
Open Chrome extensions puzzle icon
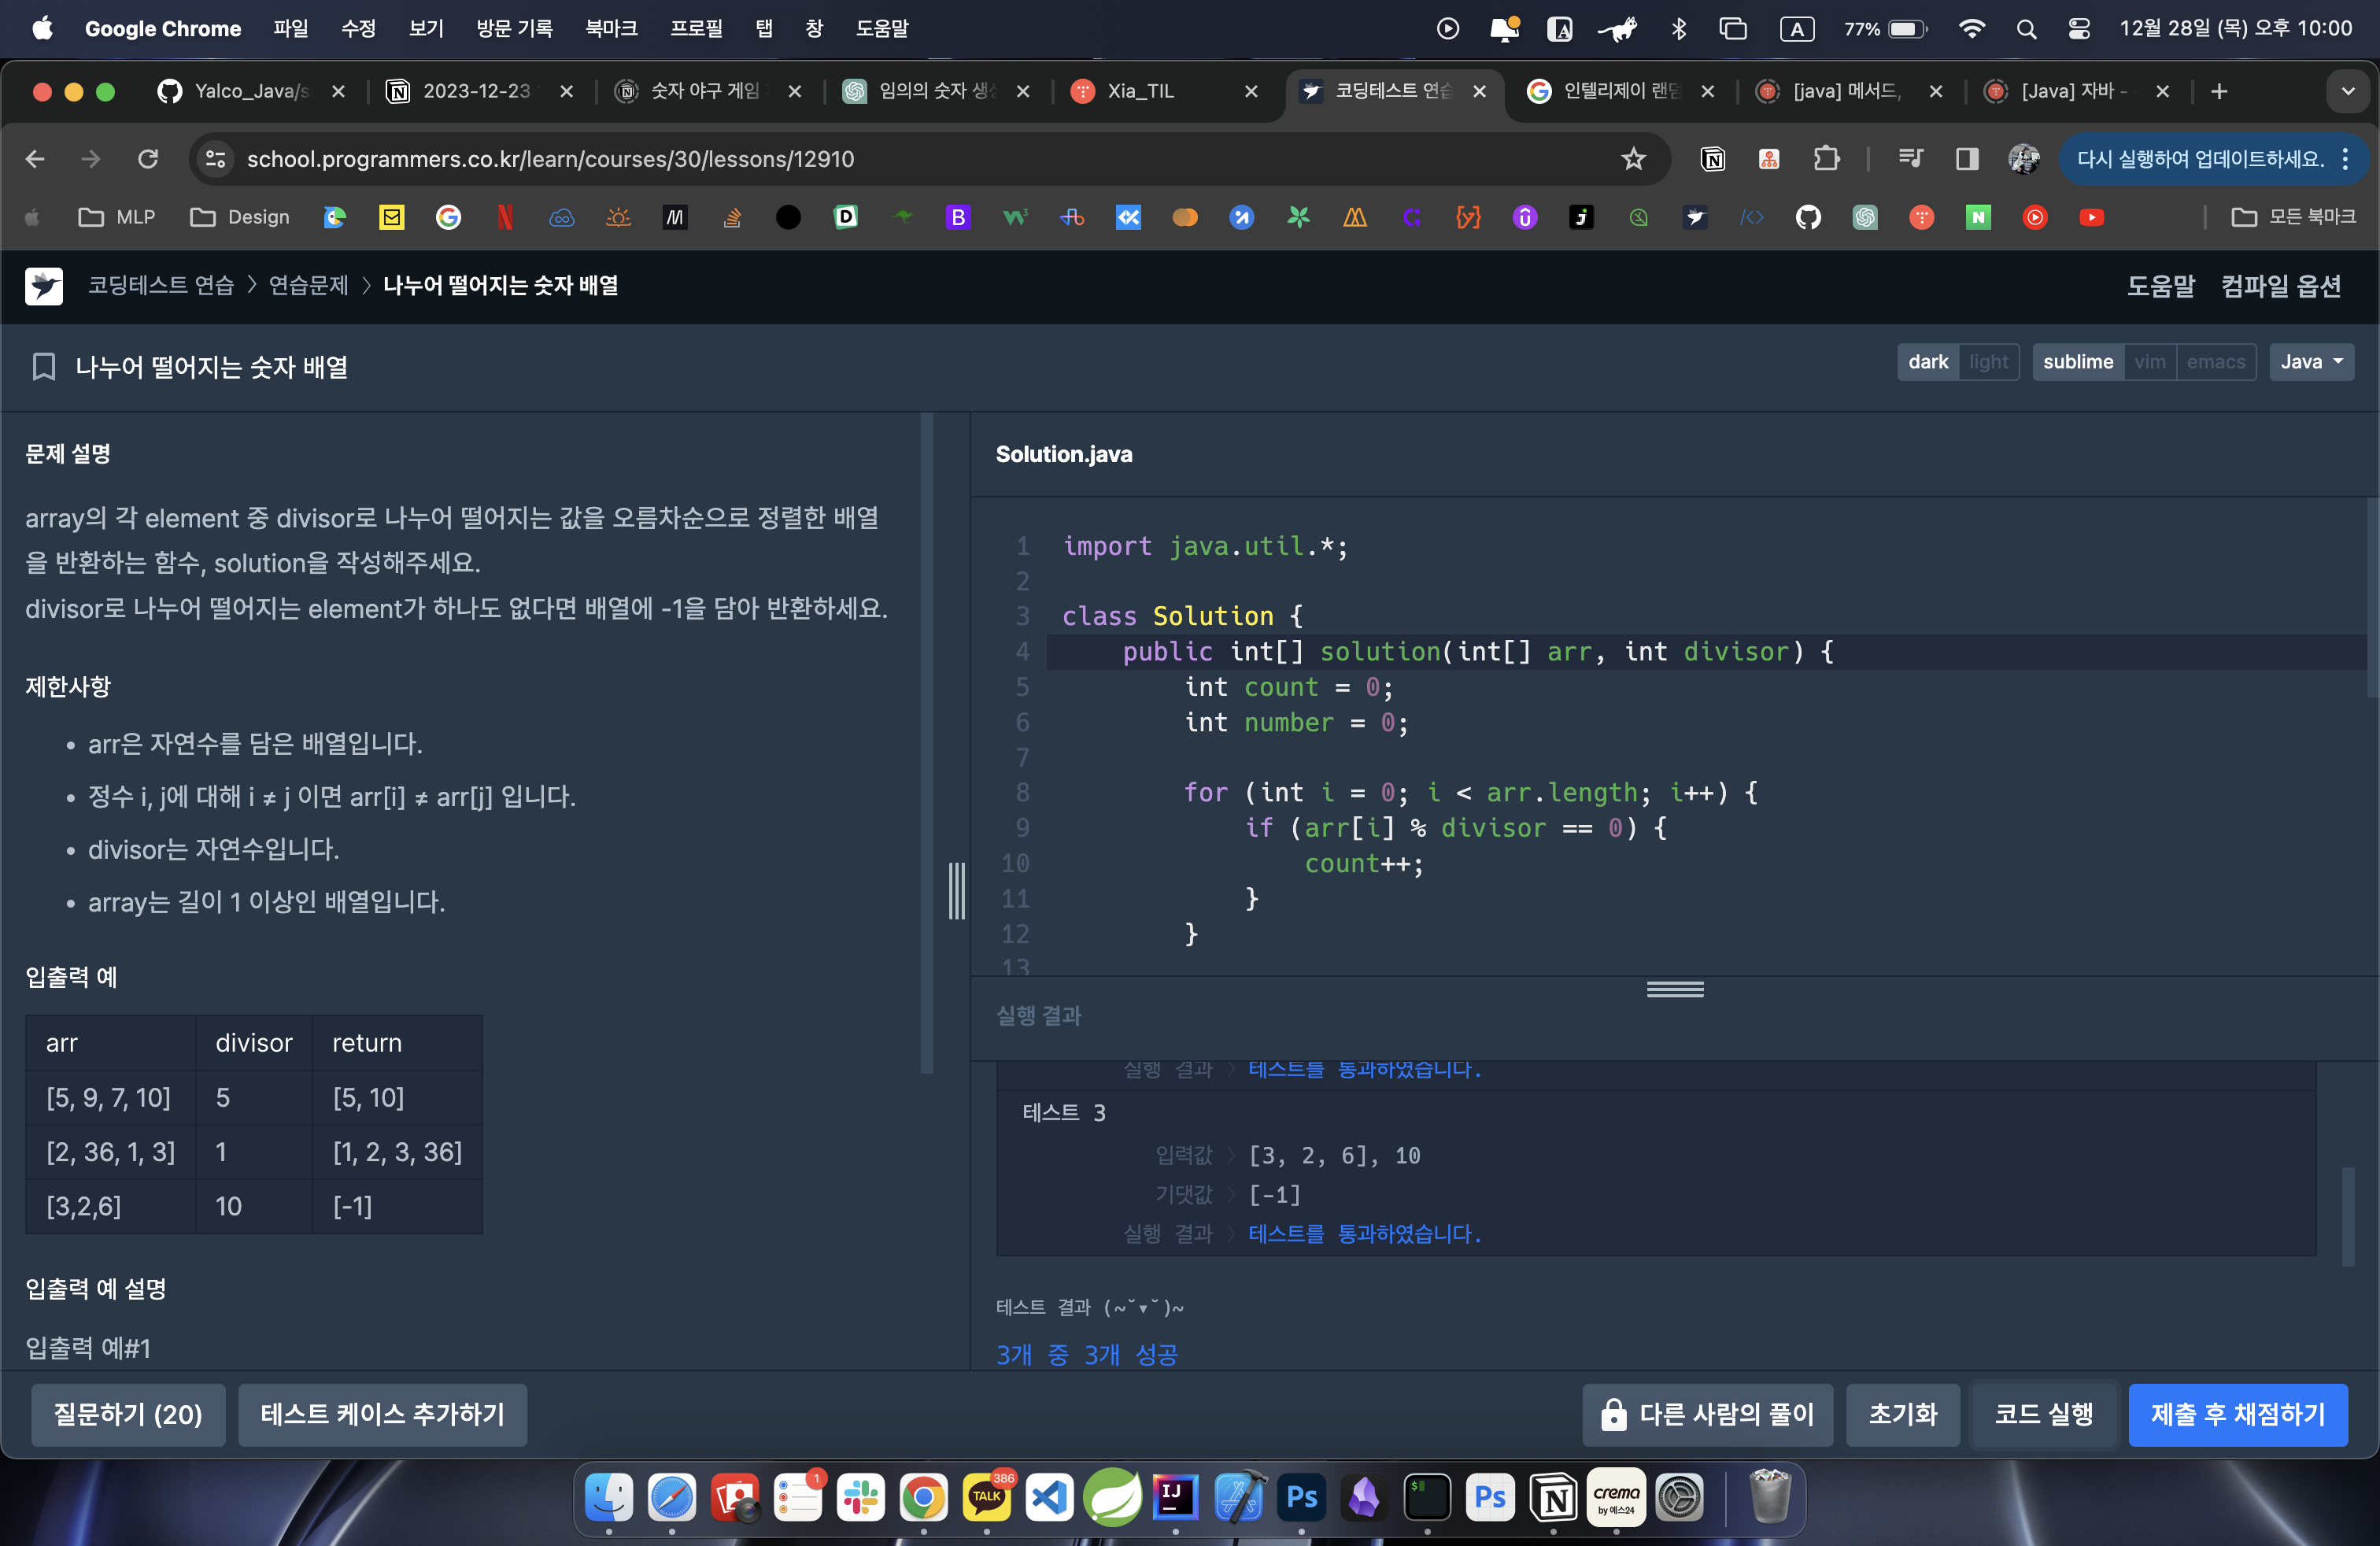pyautogui.click(x=1826, y=159)
